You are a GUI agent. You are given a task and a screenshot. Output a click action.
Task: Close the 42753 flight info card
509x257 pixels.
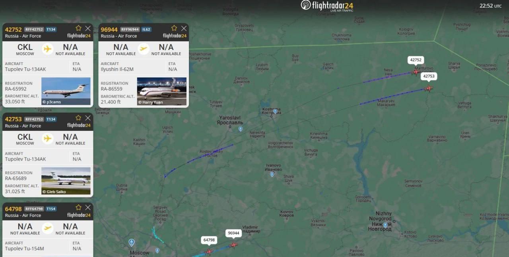click(x=88, y=118)
